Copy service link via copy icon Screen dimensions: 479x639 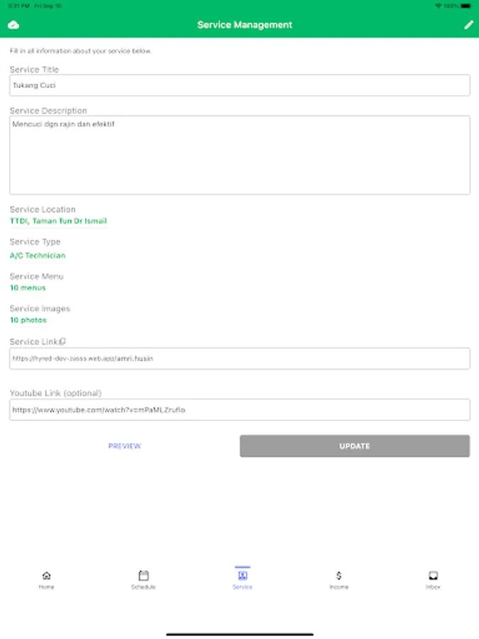(x=63, y=342)
